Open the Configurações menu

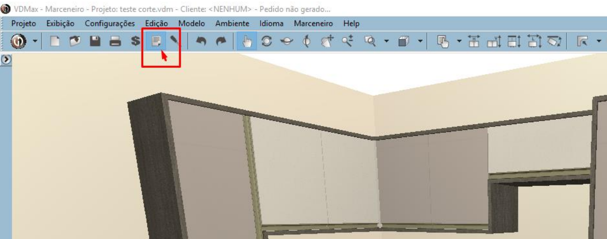click(110, 23)
